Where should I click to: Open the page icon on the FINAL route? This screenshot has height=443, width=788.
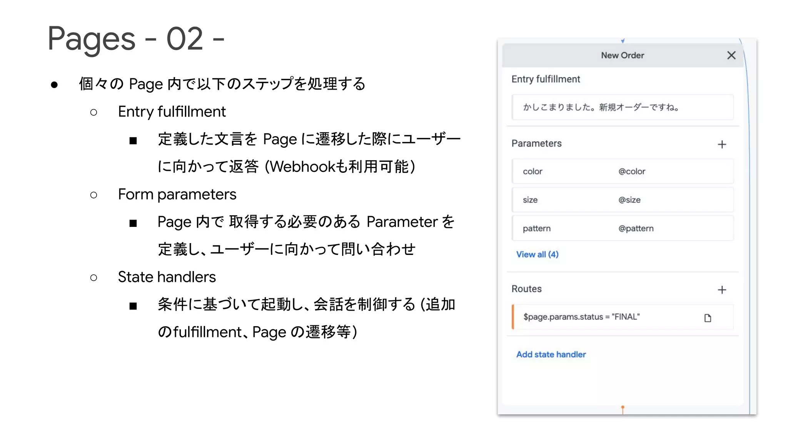tap(708, 318)
